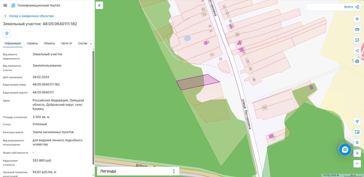This screenshot has height=177, width=364.
Task: Click the status value Учтенный
Action: (40, 124)
